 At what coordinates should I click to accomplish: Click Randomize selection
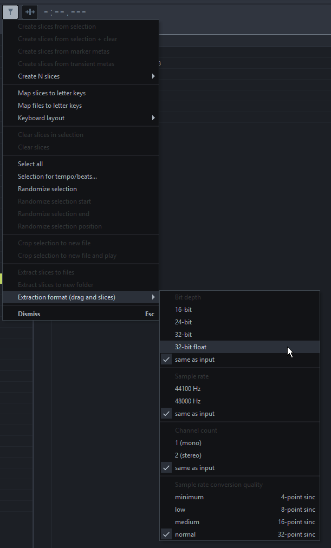coord(47,189)
